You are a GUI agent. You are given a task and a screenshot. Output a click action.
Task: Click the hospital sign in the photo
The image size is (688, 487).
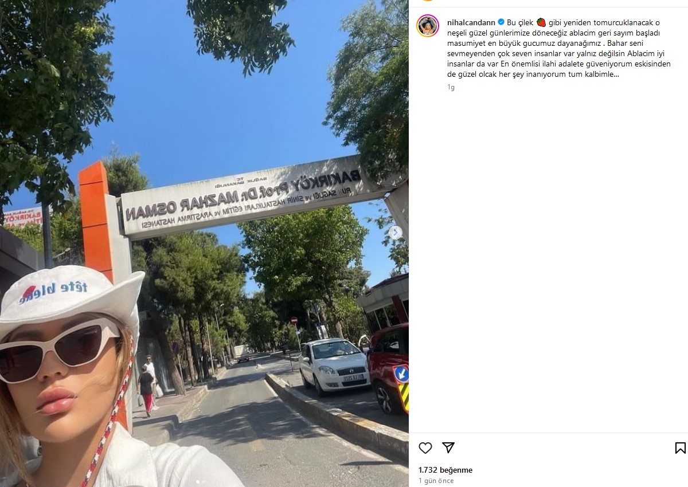coord(241,199)
